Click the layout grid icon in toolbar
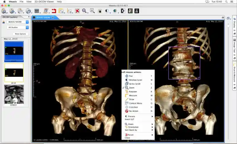The image size is (237, 144). click(37, 11)
